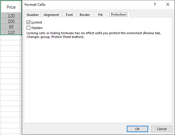
Task: Click the Locked checkbox label text
Action: 37,22
